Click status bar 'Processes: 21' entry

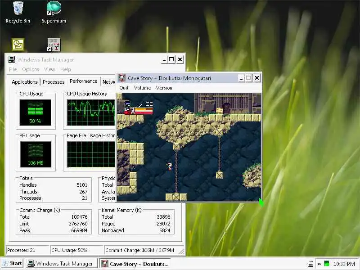pyautogui.click(x=27, y=250)
